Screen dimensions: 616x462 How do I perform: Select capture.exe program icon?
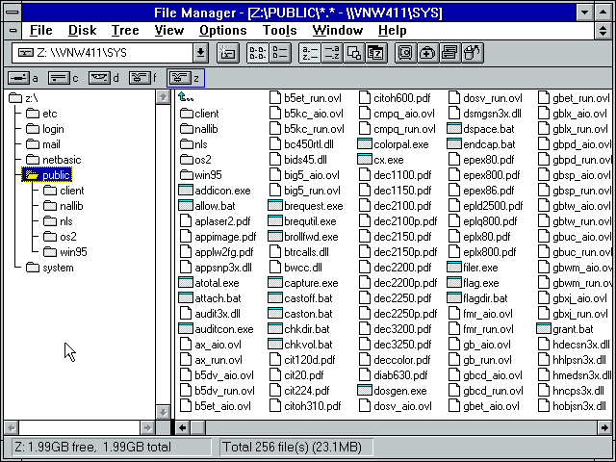[275, 283]
